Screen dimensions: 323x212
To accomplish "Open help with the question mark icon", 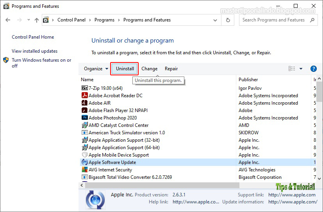I will pos(314,69).
